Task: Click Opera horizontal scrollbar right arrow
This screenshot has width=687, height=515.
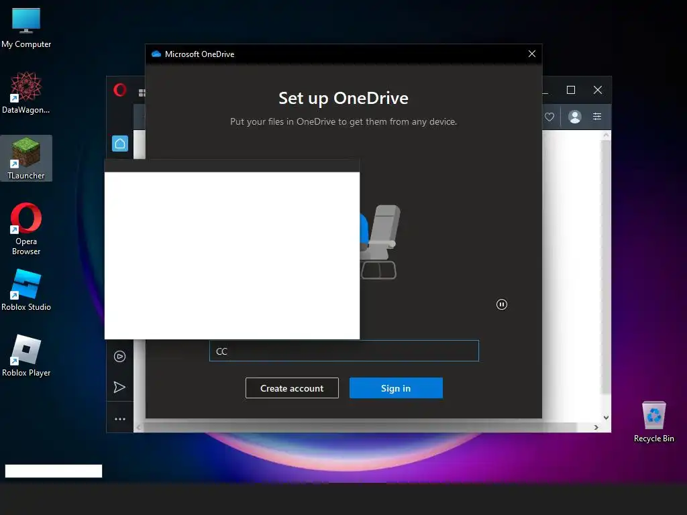Action: (x=596, y=427)
